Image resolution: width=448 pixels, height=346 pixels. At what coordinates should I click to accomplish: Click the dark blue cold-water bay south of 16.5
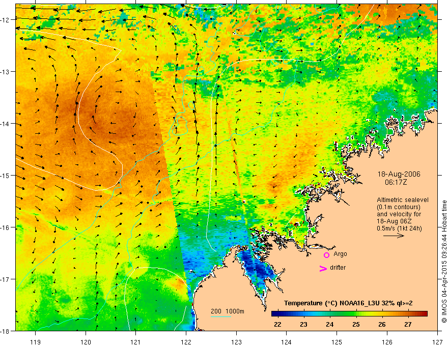pyautogui.click(x=257, y=268)
